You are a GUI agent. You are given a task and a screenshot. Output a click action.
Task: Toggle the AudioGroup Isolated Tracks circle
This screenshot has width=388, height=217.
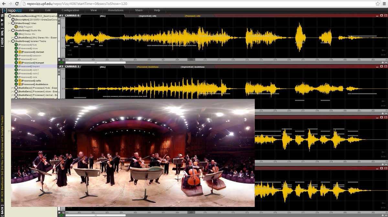click(13, 41)
